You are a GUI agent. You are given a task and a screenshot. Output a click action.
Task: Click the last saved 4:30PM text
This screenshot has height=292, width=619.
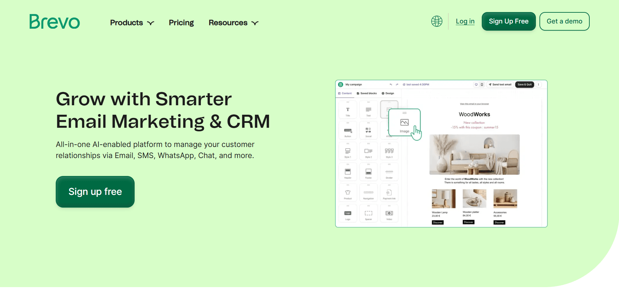418,84
